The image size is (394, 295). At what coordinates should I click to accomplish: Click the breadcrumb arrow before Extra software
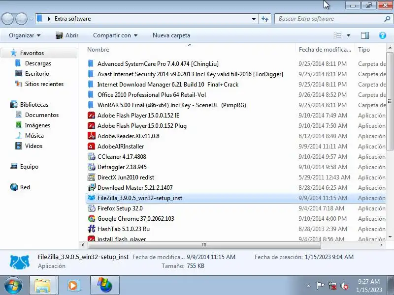(x=49, y=19)
